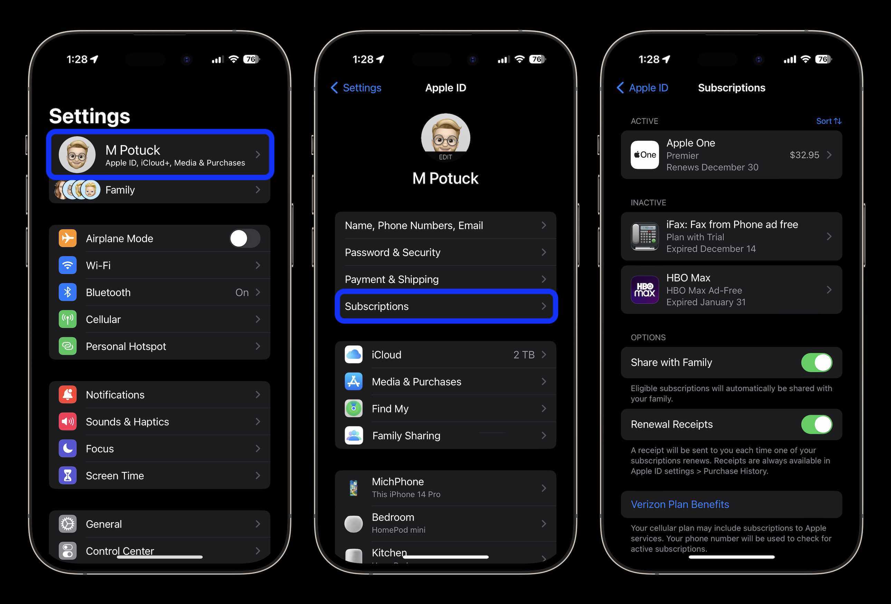
Task: Select Payment & Shipping option
Action: pos(445,279)
